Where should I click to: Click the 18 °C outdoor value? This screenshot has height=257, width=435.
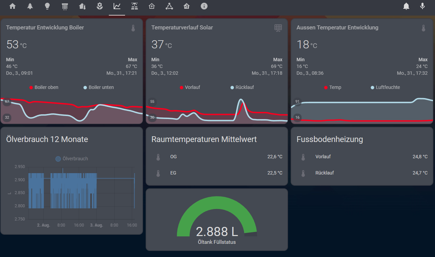point(307,45)
